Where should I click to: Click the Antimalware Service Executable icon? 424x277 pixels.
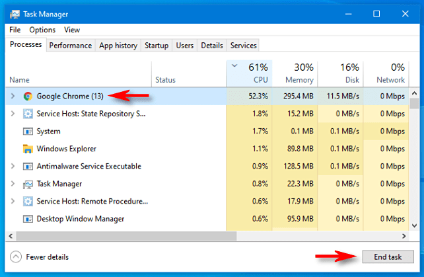tap(28, 166)
